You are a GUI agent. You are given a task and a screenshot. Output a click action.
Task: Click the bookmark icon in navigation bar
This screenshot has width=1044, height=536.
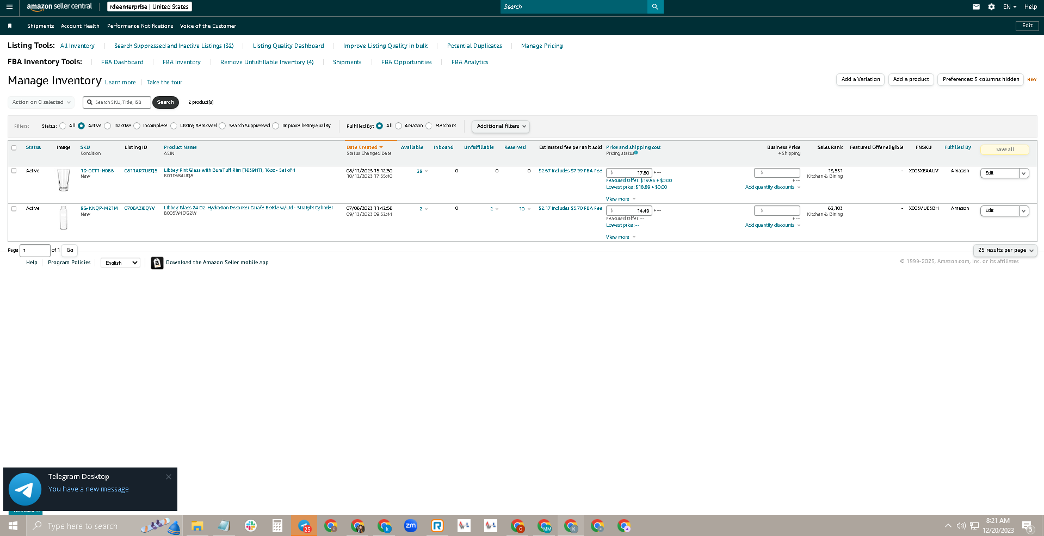point(10,26)
